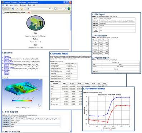
Task: Click the green globe icon in toolbar
Action: [69, 9]
